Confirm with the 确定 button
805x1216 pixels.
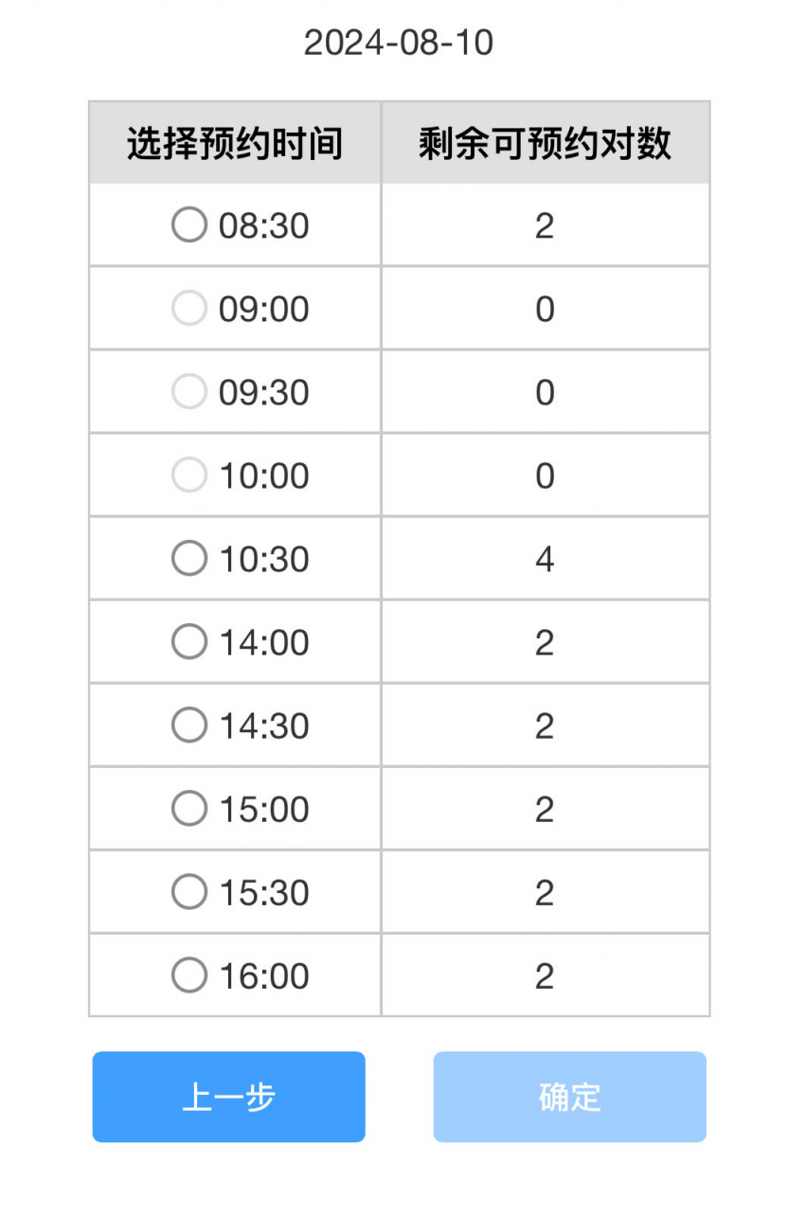pos(570,1097)
